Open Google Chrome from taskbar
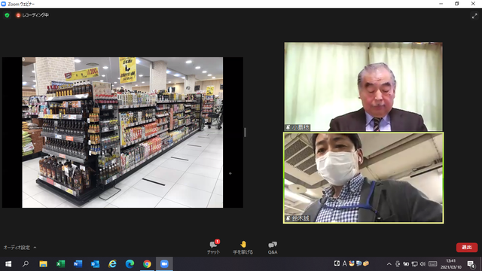Screen dimensions: 482x271 (147, 264)
